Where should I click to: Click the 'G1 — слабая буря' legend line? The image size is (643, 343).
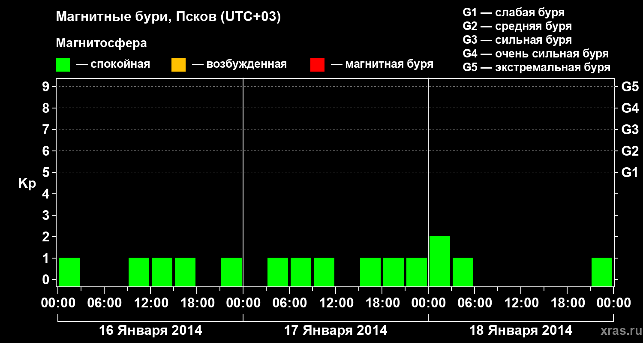pos(514,12)
